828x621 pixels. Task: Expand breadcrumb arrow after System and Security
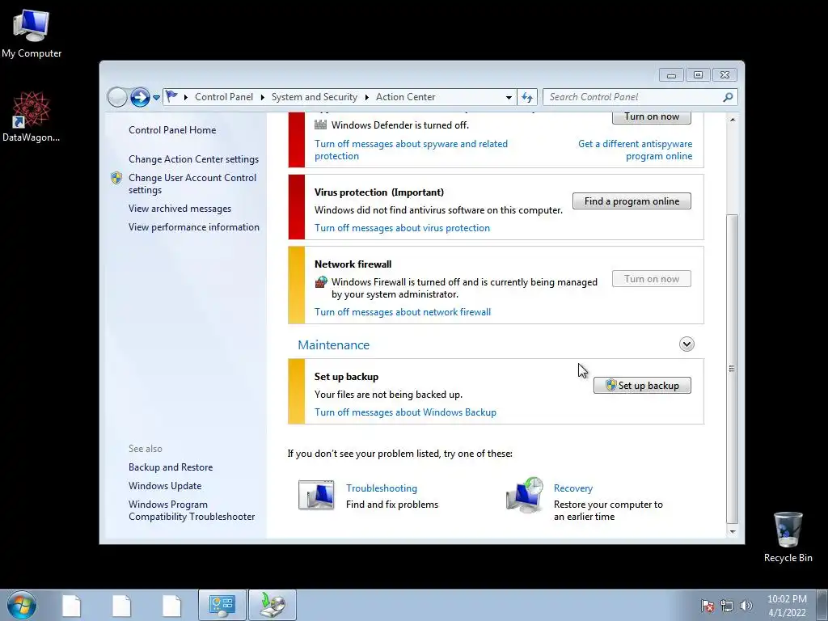coord(366,97)
